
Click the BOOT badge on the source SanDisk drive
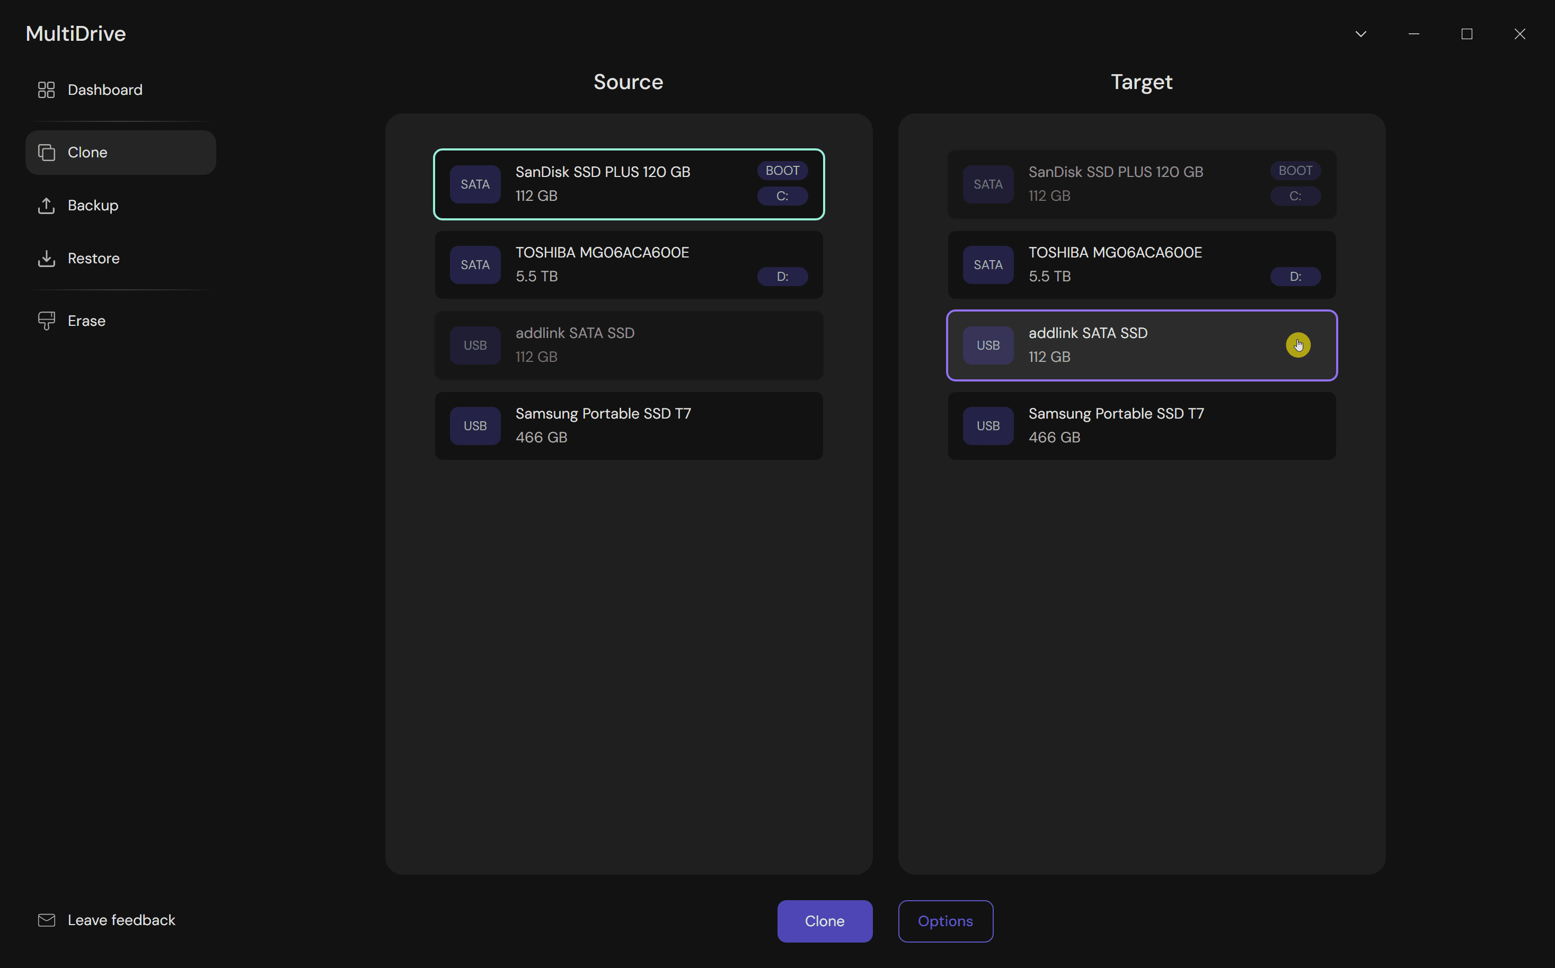coord(781,170)
